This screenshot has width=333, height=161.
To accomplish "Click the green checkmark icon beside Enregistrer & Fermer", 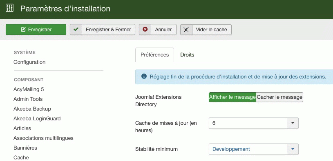I will pos(76,29).
